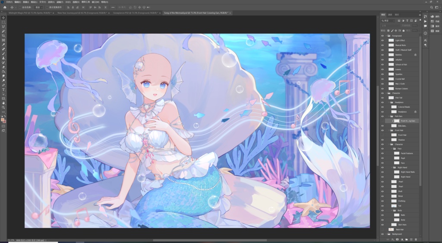Select the Move tool in the left toolbar
This screenshot has height=243, width=442.
[3, 18]
